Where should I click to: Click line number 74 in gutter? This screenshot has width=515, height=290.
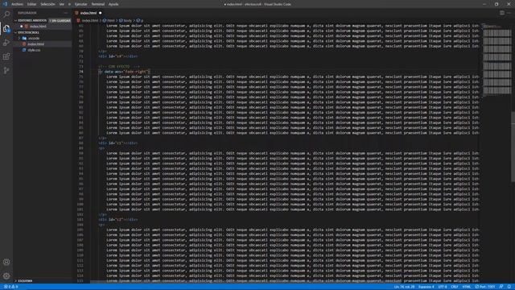click(x=80, y=72)
